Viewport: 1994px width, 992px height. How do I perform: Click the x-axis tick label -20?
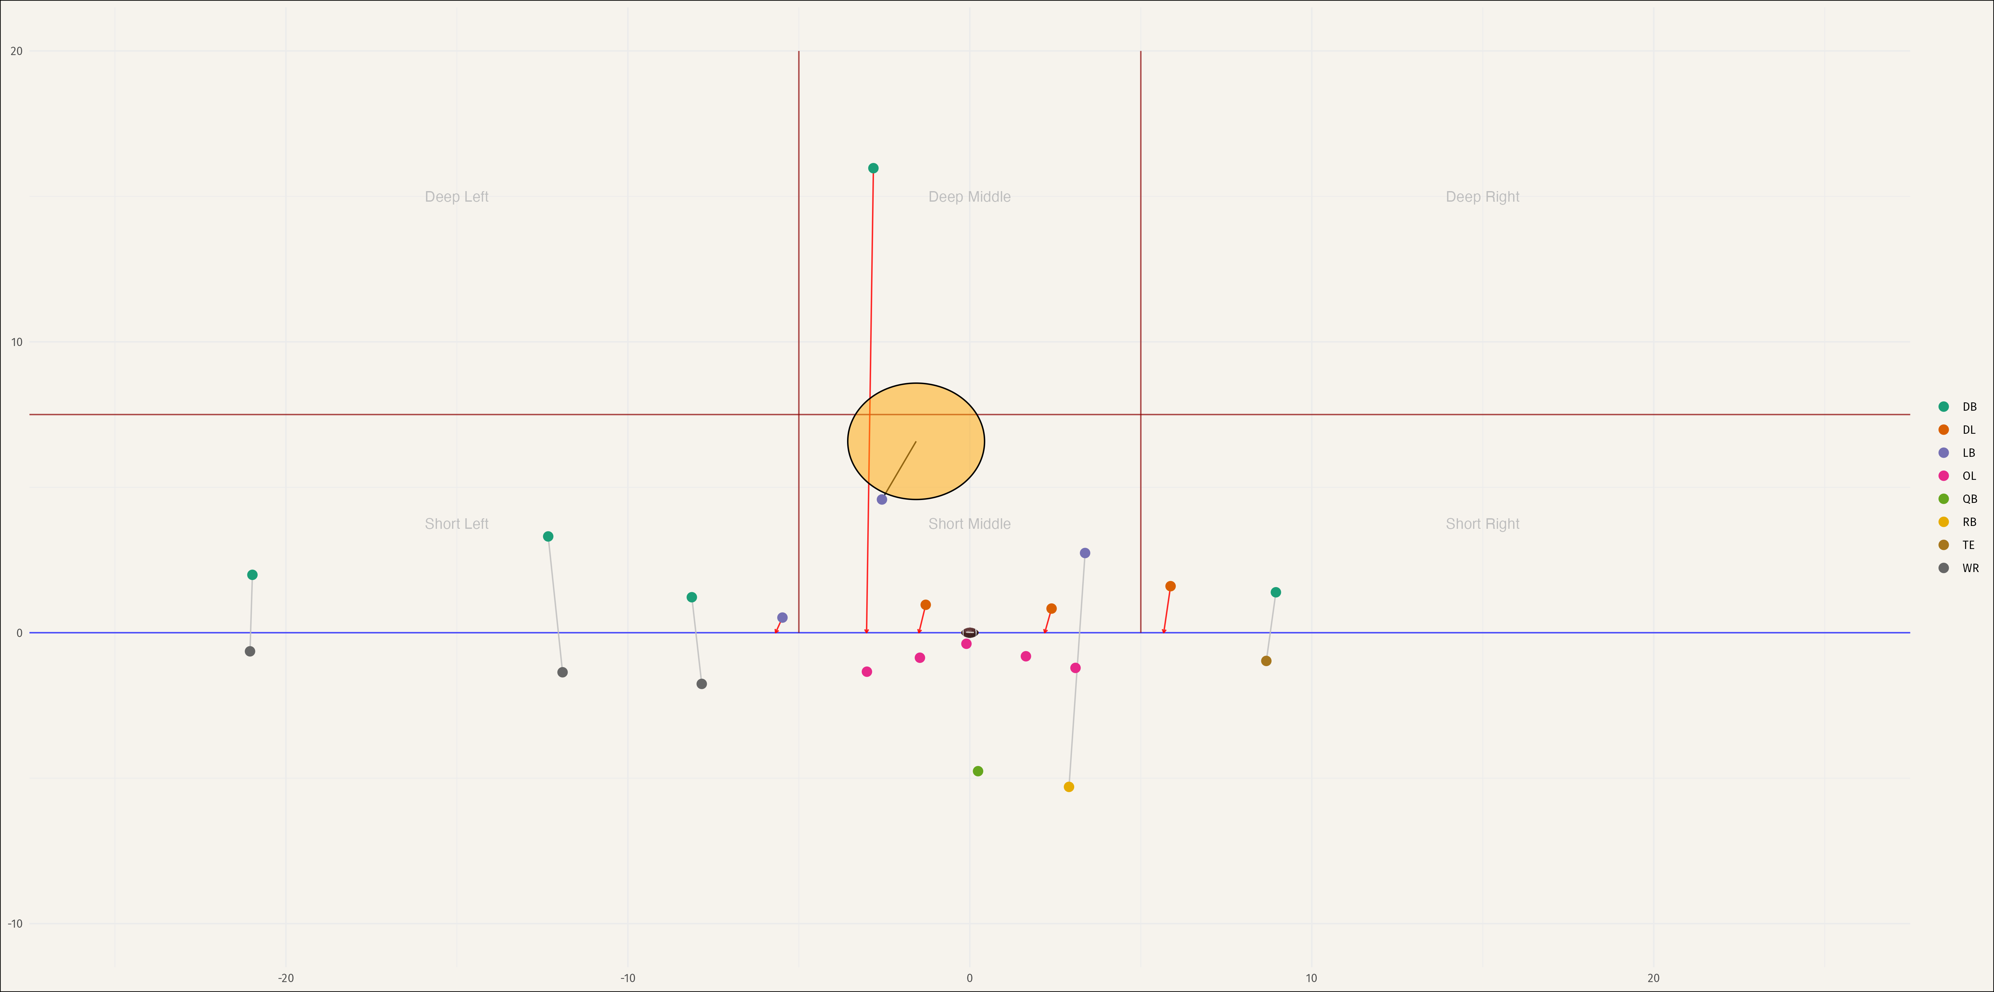(x=286, y=978)
